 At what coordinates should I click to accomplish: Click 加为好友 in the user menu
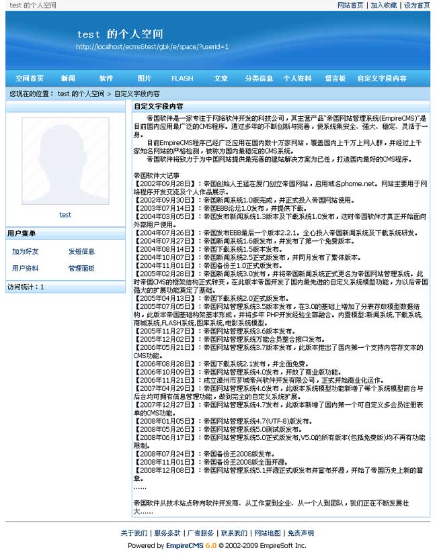[26, 252]
